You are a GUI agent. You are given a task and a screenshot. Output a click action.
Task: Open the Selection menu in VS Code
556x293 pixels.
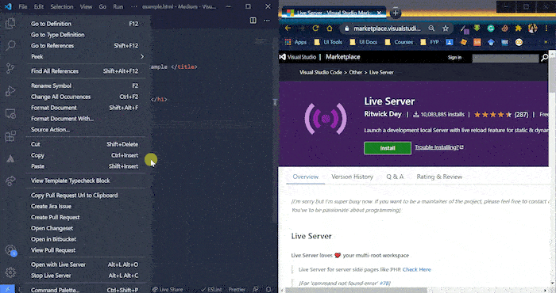click(62, 6)
